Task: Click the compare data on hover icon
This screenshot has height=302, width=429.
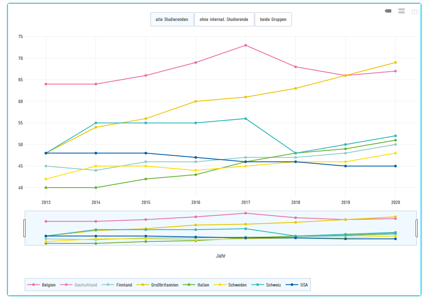Action: (401, 11)
